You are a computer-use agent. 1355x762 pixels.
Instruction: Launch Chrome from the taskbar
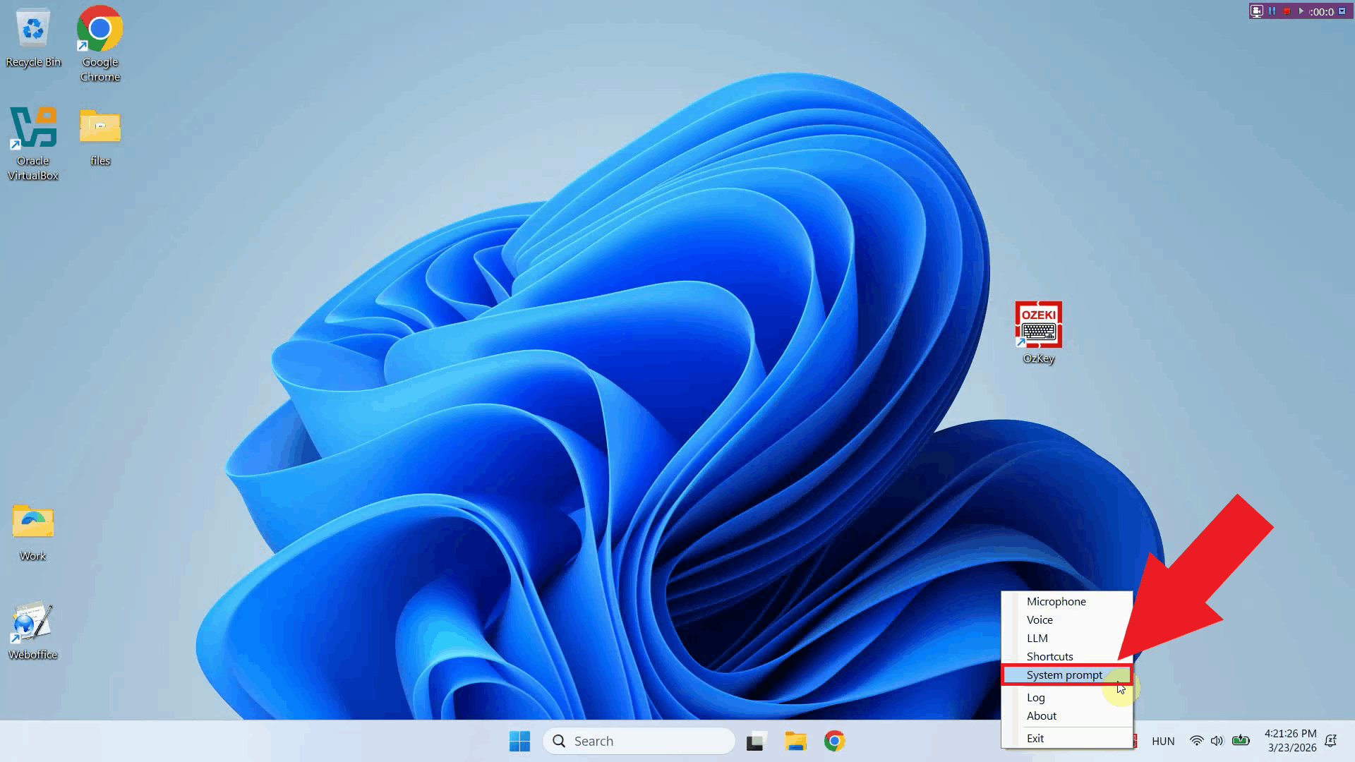835,741
